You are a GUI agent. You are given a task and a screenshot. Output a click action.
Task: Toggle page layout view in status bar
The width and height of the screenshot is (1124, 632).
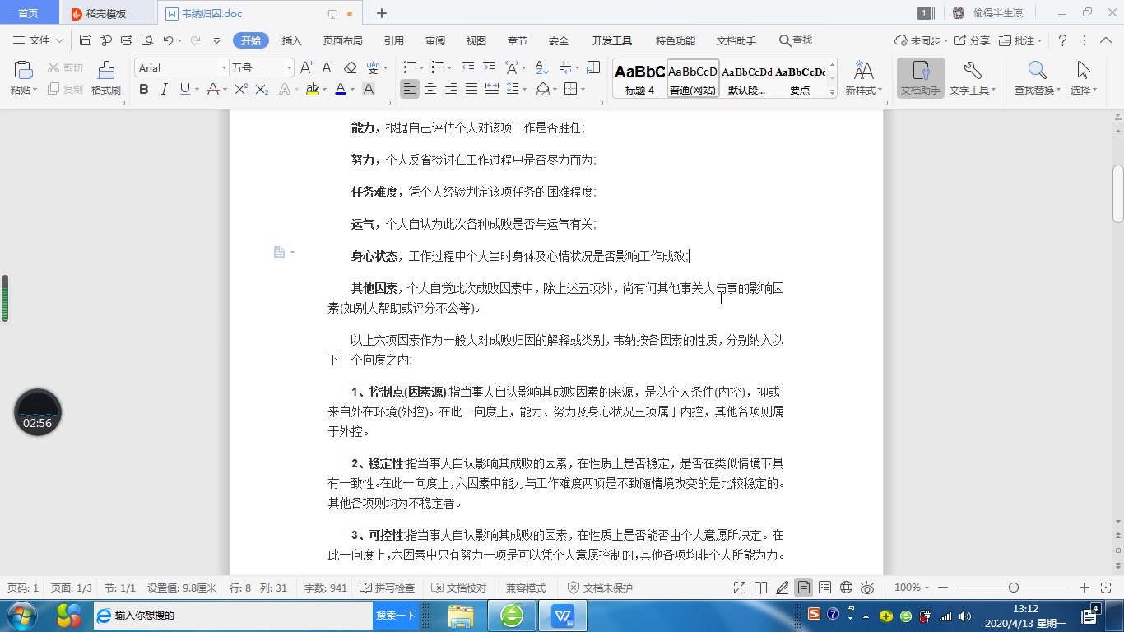point(803,588)
